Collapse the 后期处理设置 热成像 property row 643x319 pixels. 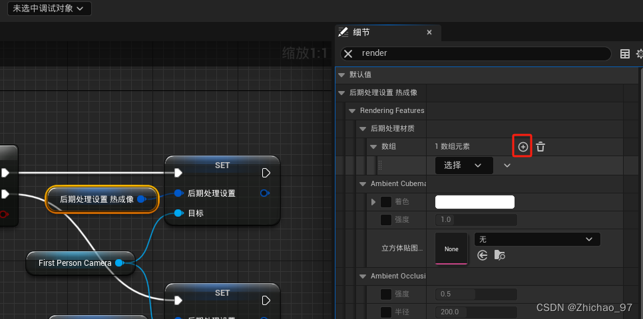(x=341, y=93)
